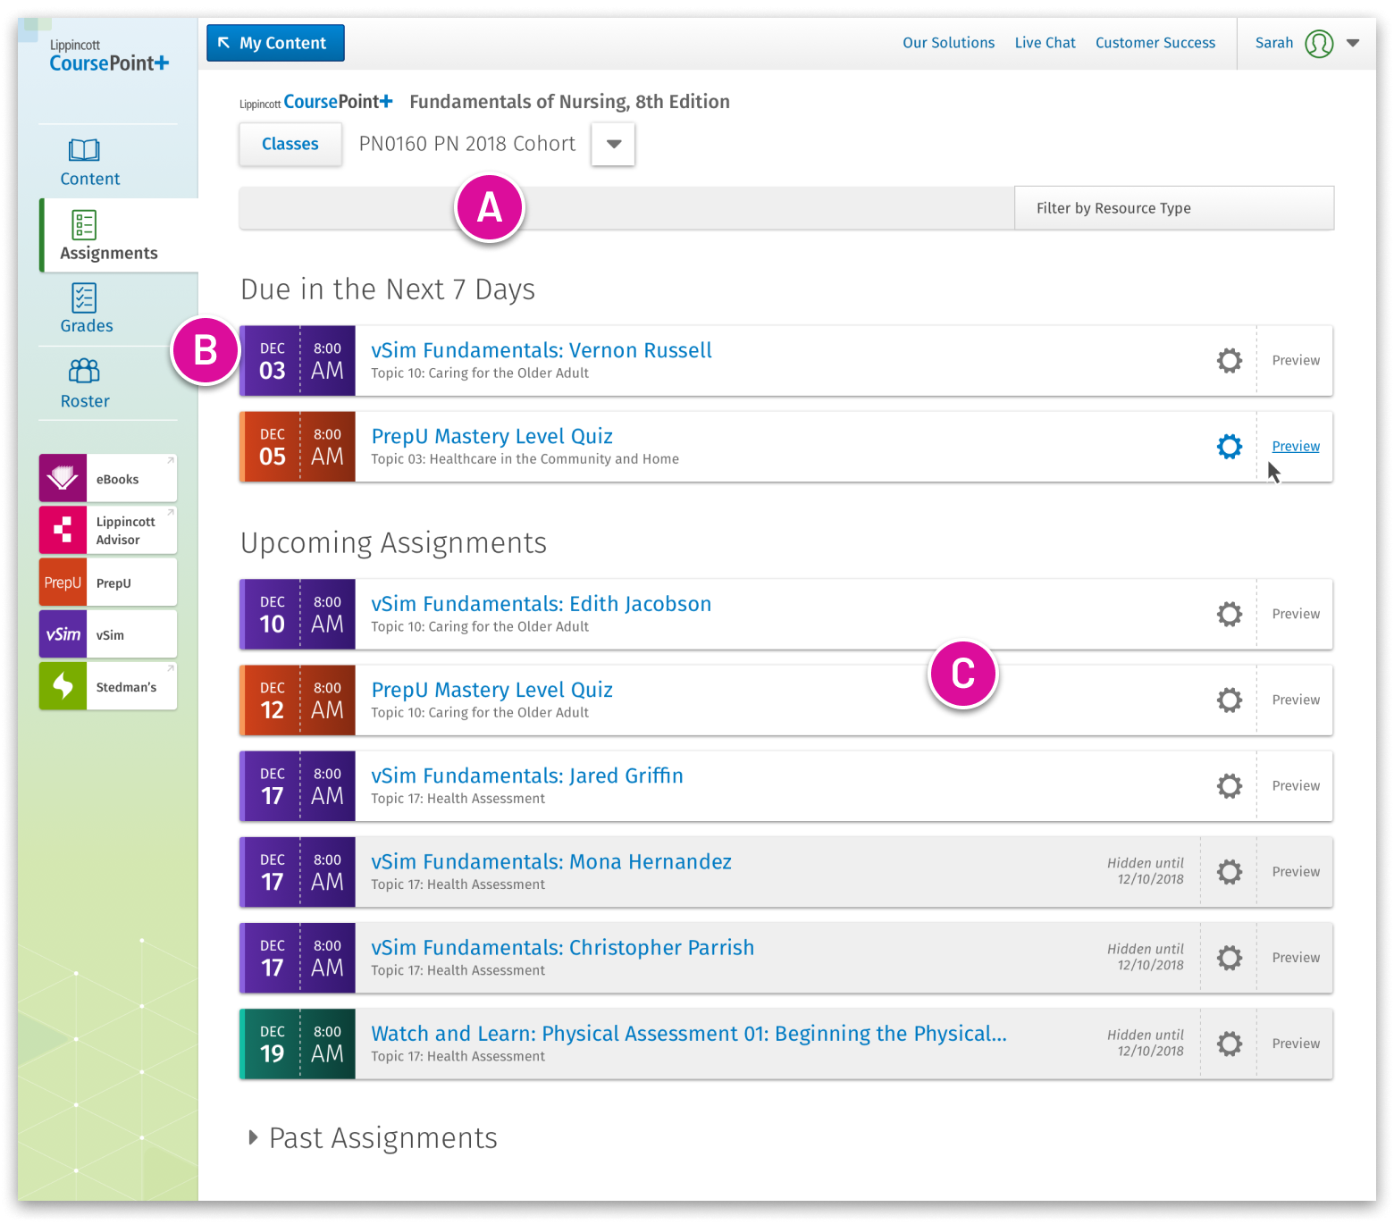Open settings gear for Mona Hernandez assignment

(1230, 872)
